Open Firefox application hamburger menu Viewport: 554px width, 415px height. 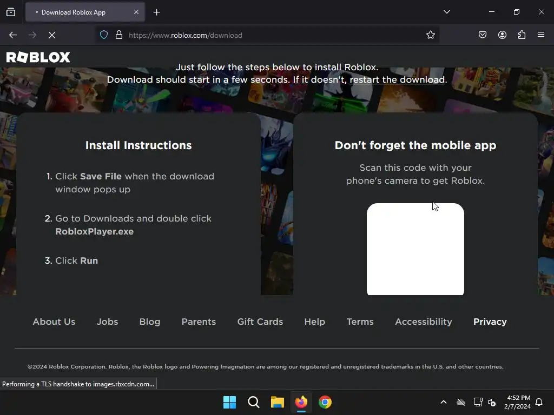[x=541, y=35]
